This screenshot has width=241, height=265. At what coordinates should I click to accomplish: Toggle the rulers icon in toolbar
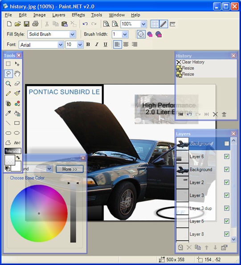pyautogui.click(x=172, y=24)
